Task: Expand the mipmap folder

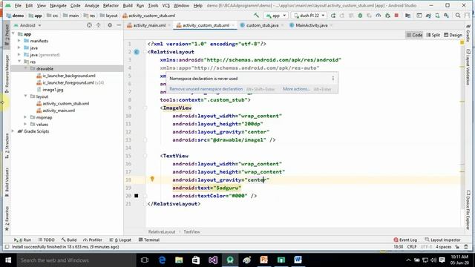Action: click(25, 117)
